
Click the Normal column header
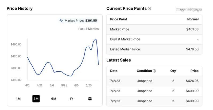193,19
